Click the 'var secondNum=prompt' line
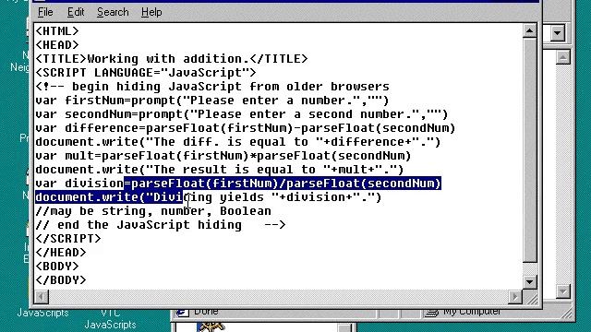This screenshot has height=332, width=591. [x=242, y=114]
